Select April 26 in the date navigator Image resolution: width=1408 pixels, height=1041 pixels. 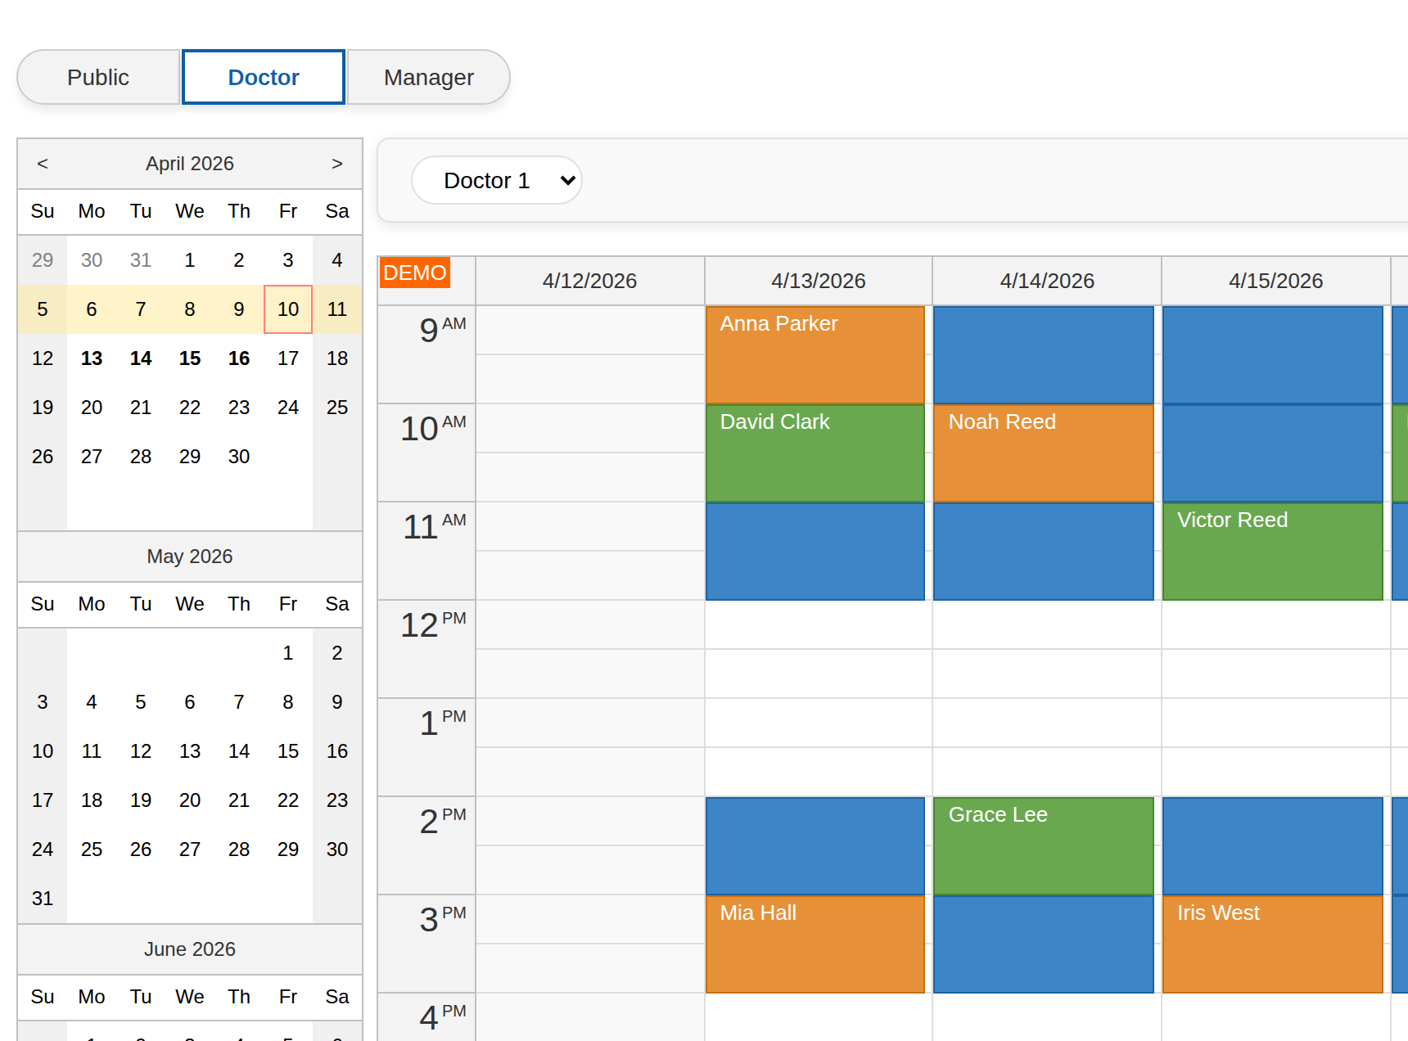pos(42,457)
